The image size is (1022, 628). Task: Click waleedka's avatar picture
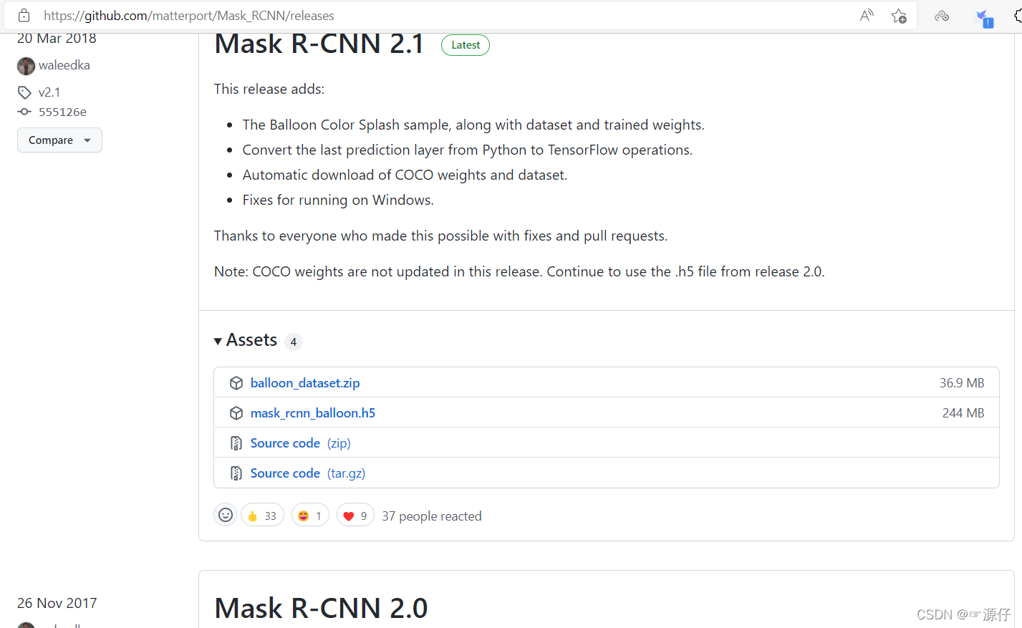[x=26, y=65]
